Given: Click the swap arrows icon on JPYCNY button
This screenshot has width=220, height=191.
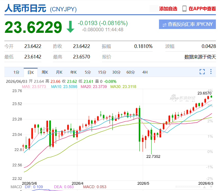Looking at the screenshot, I should coord(164,25).
